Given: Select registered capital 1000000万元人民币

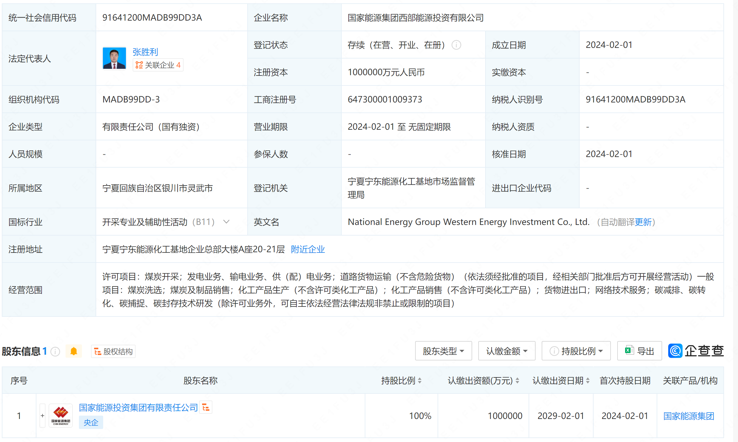Looking at the screenshot, I should click(386, 72).
